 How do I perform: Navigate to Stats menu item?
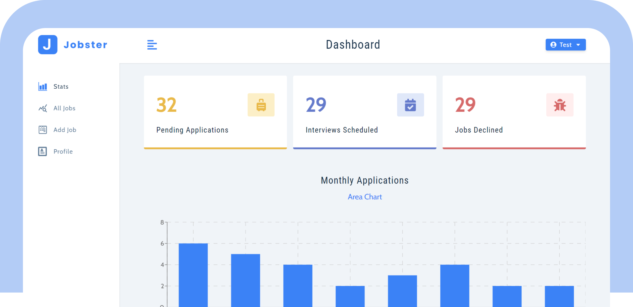click(61, 86)
